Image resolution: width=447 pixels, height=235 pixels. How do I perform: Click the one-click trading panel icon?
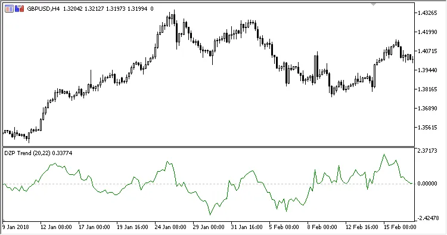point(9,9)
